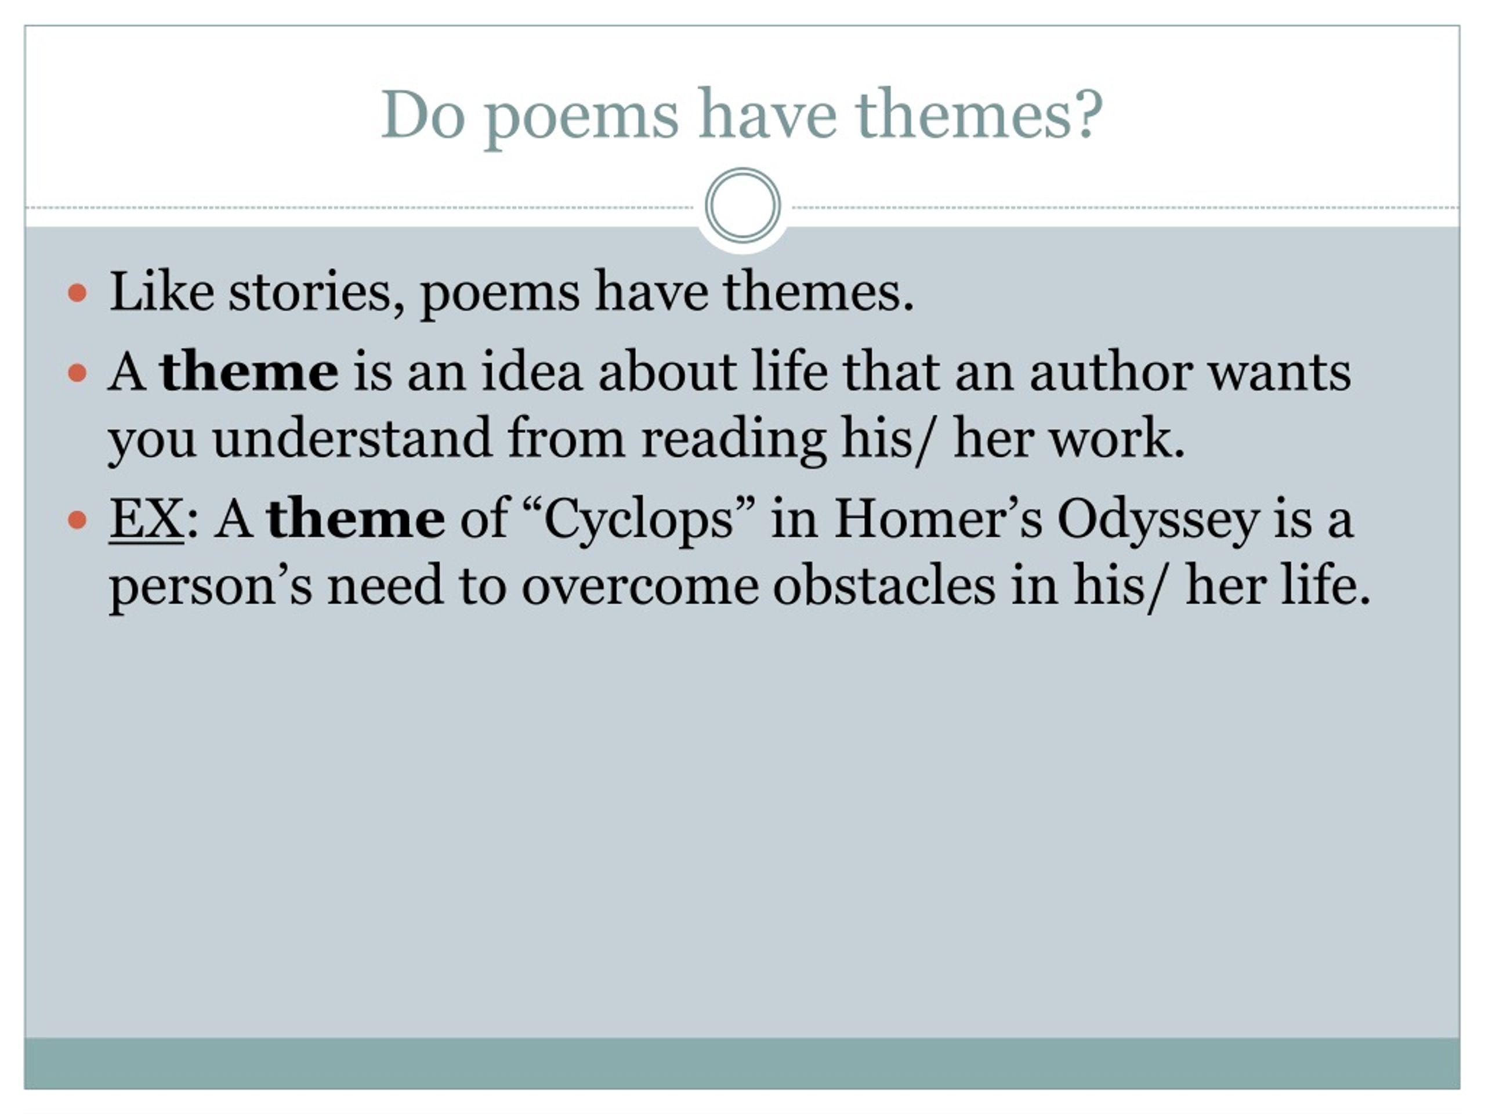Click the empty gray area below the bullets
This screenshot has width=1485, height=1114.
click(x=742, y=826)
